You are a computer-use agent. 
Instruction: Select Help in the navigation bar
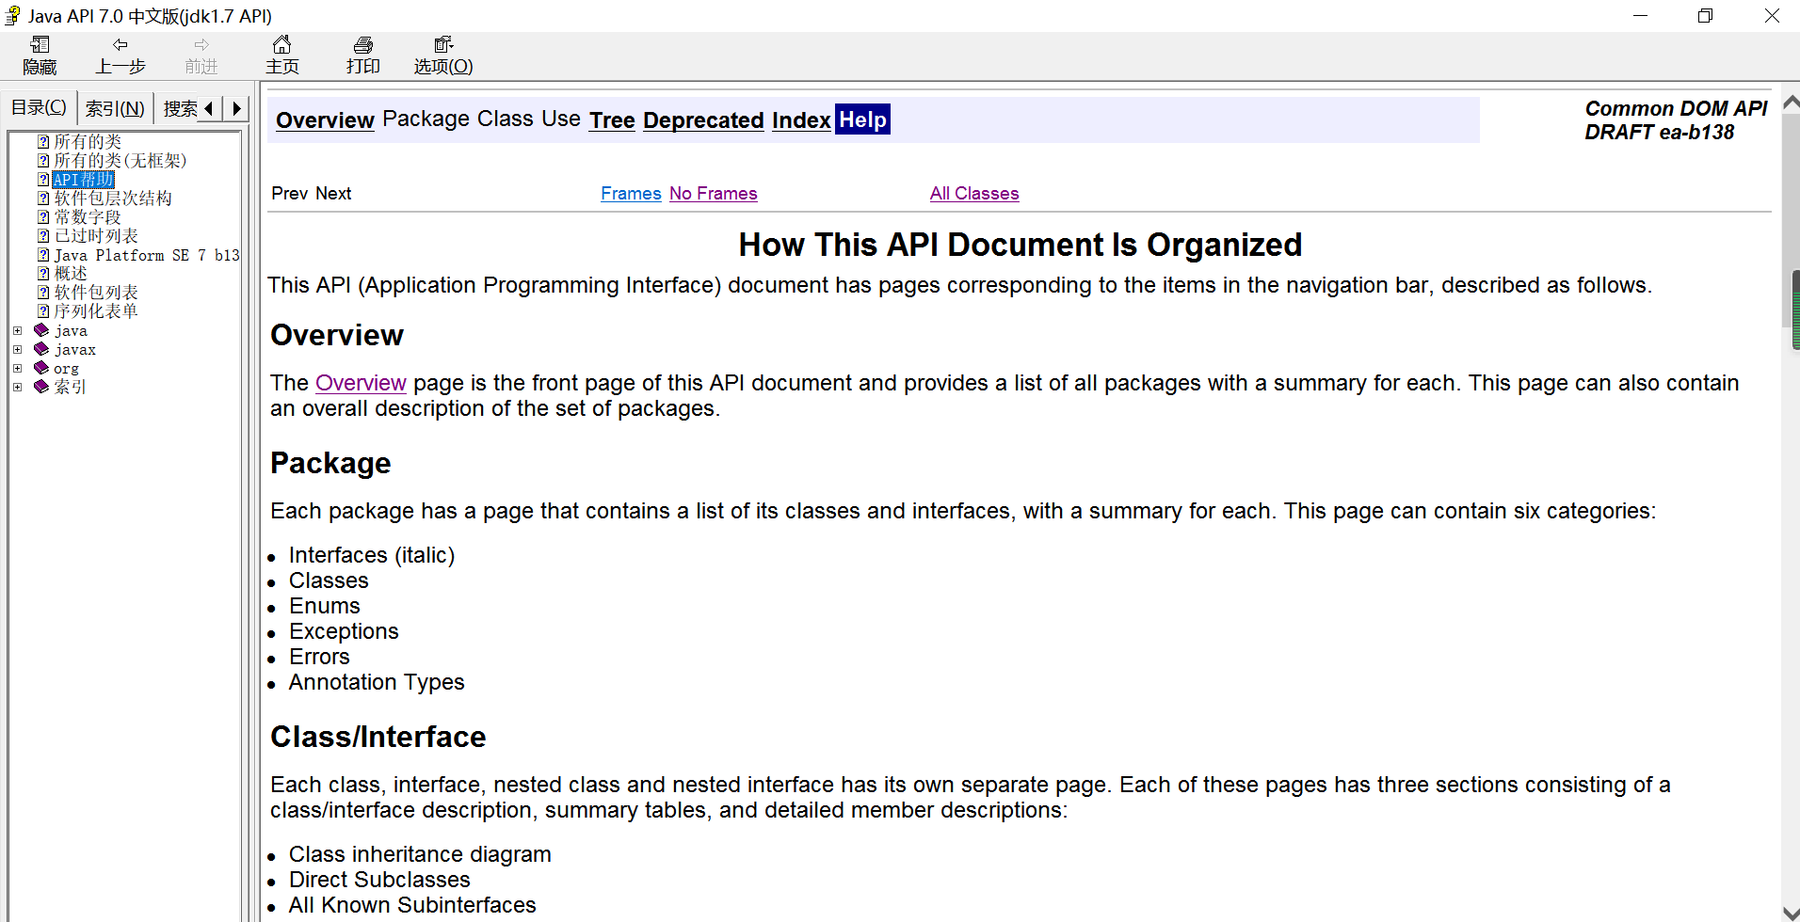(862, 119)
